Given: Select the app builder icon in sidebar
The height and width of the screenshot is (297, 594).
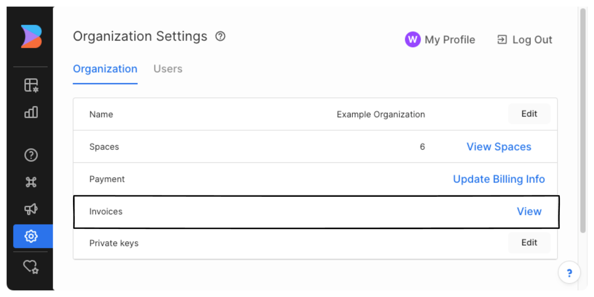Looking at the screenshot, I should pyautogui.click(x=31, y=85).
